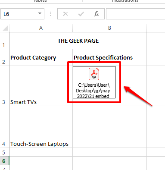Select row 5 header
165x170 pixels.
click(4, 152)
